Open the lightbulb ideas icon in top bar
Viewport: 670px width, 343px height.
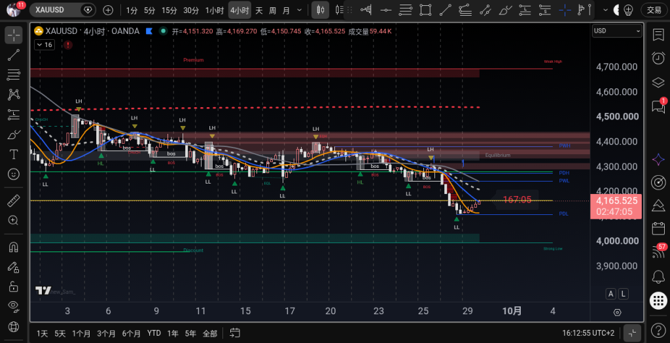628,10
